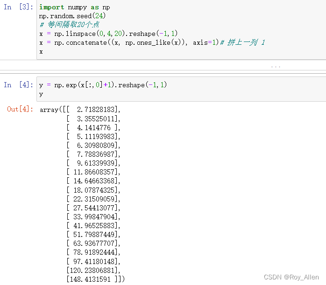
Task: Click output value 51.79887449
Action: pos(94,235)
